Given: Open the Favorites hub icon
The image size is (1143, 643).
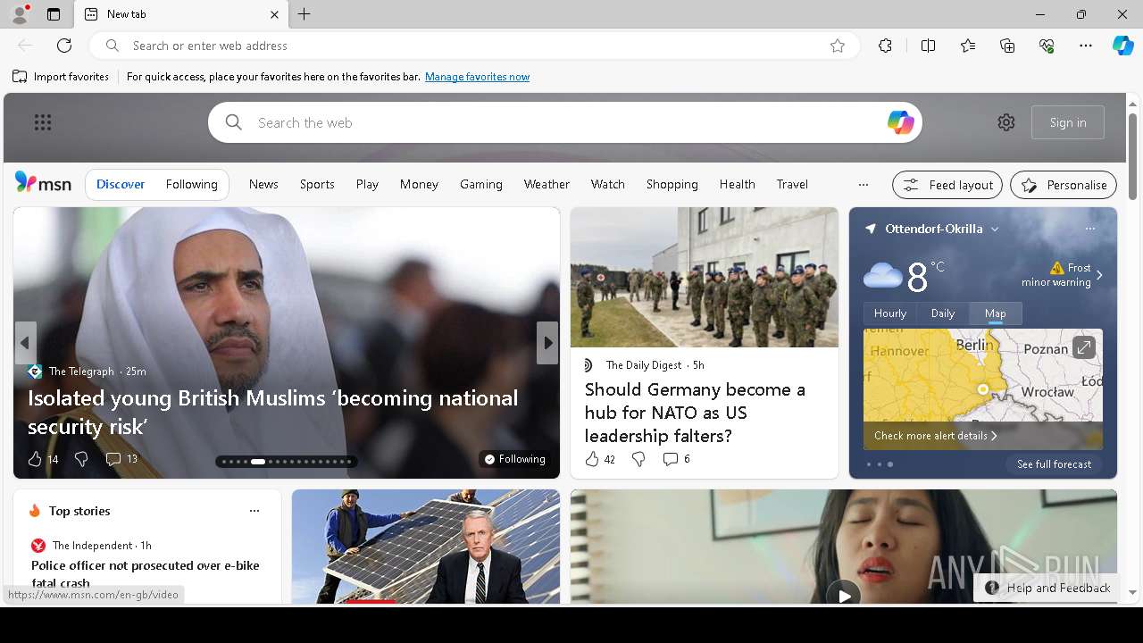Looking at the screenshot, I should click(x=968, y=46).
